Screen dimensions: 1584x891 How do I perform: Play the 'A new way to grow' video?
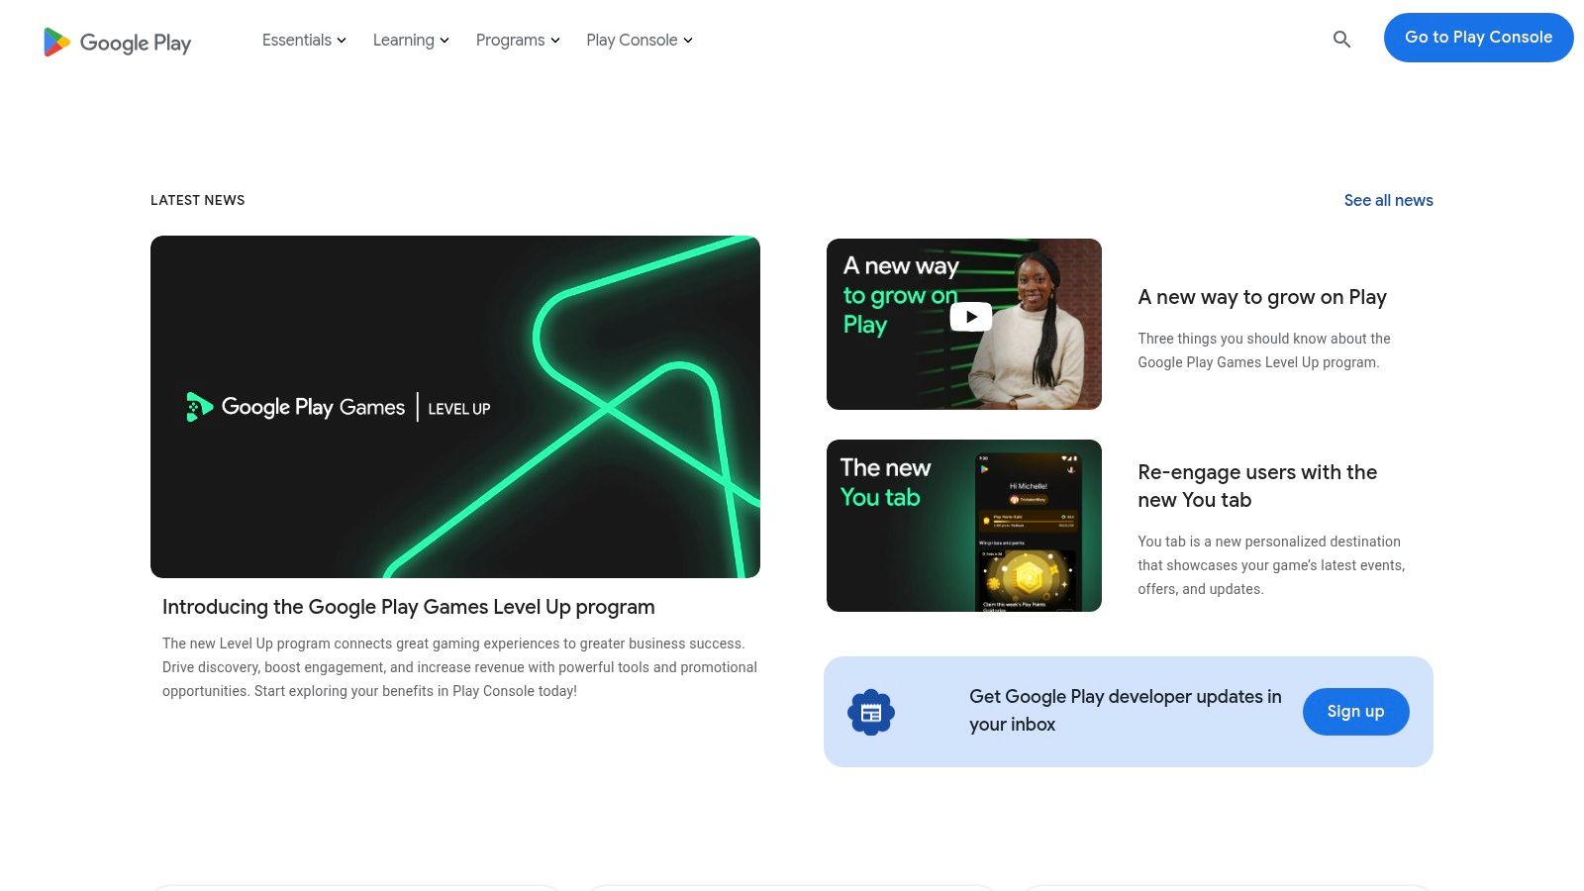(970, 317)
